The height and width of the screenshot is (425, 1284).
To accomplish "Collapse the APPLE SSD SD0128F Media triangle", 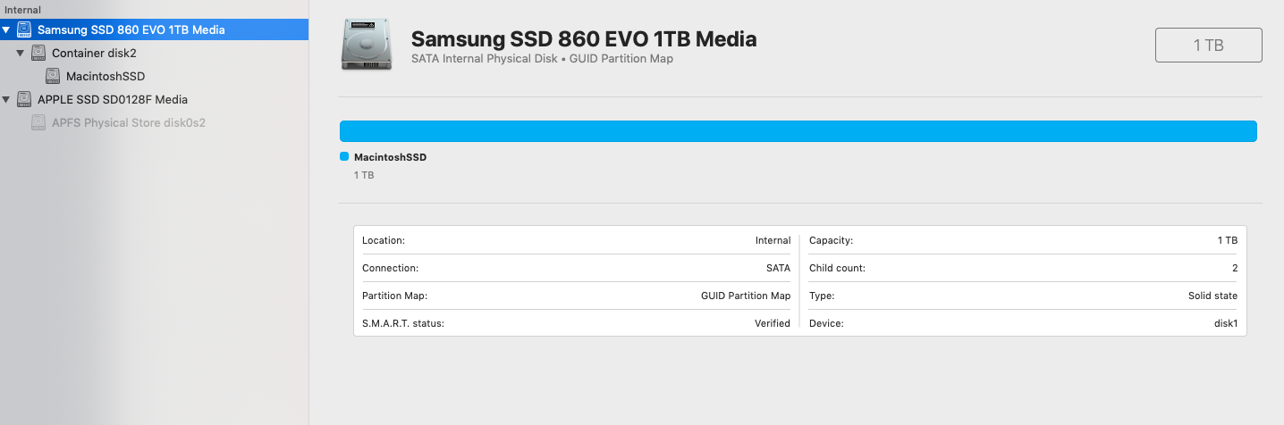I will click(7, 99).
